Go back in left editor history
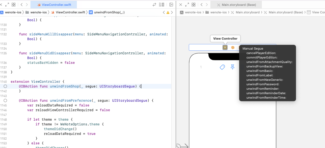The height and width of the screenshot is (148, 325). click(22, 4)
